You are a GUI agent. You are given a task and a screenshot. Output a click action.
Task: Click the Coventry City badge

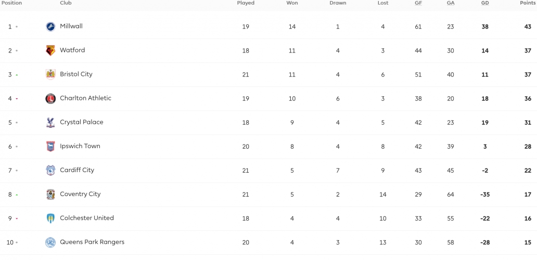[50, 194]
